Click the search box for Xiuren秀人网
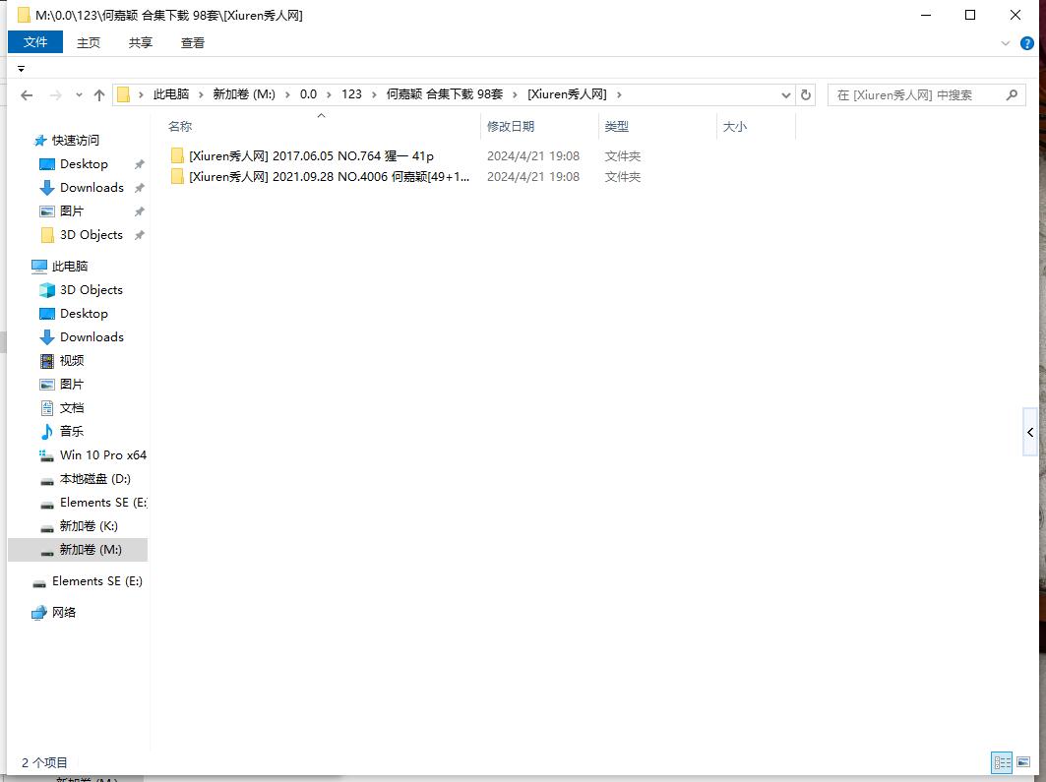Screen dimensions: 1046x782 click(915, 95)
